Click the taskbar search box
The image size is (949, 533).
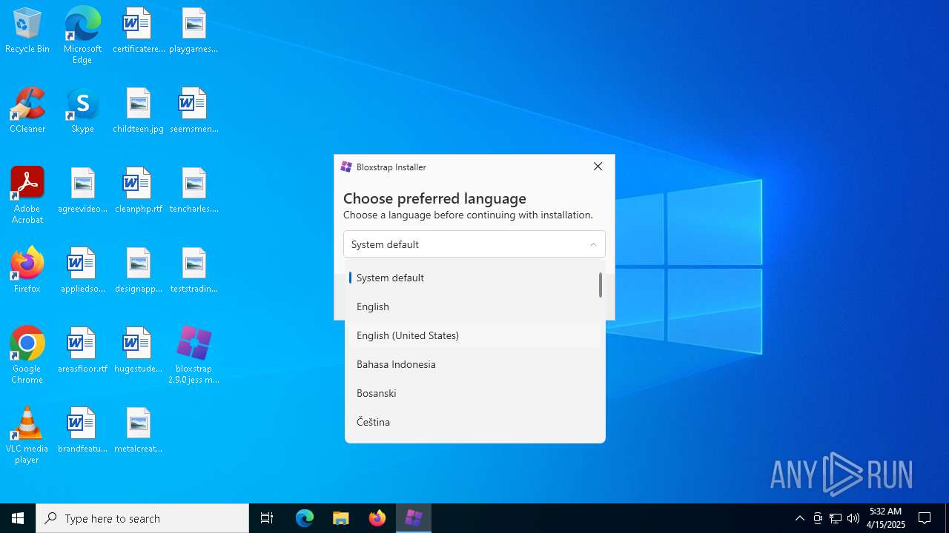(142, 518)
